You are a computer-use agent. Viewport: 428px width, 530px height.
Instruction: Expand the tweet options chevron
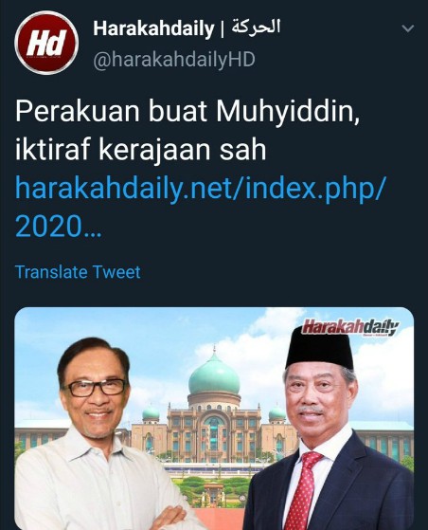point(408,28)
